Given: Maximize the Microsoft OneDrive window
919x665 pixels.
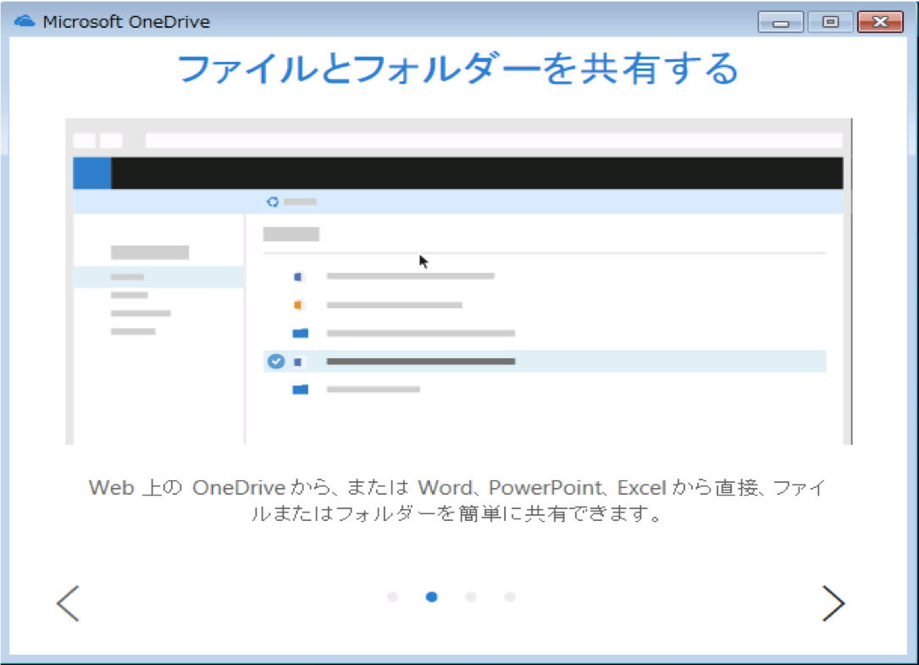Looking at the screenshot, I should [x=830, y=23].
